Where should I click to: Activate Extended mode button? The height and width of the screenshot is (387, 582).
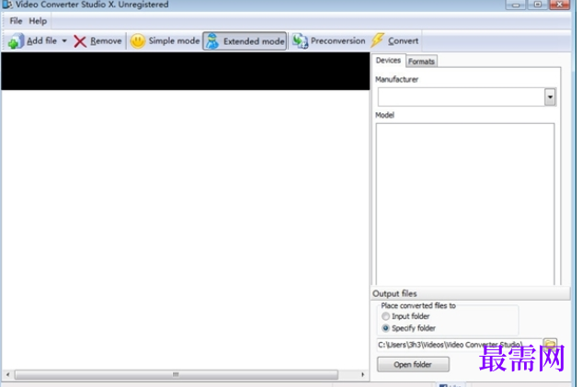pyautogui.click(x=245, y=41)
